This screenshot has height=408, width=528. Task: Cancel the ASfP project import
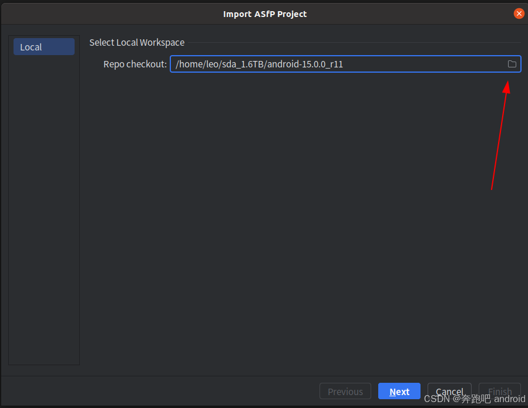coord(449,391)
